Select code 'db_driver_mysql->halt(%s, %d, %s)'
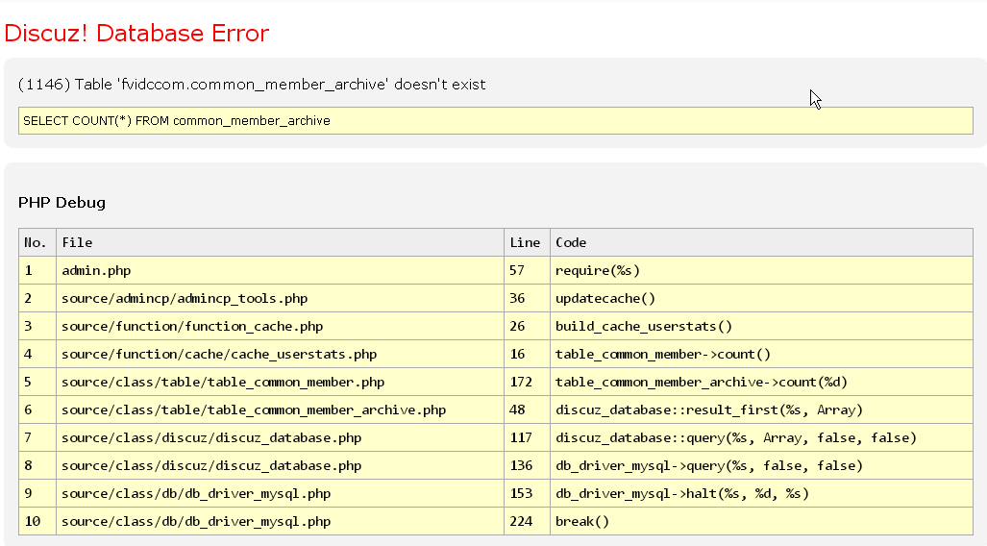 (681, 494)
